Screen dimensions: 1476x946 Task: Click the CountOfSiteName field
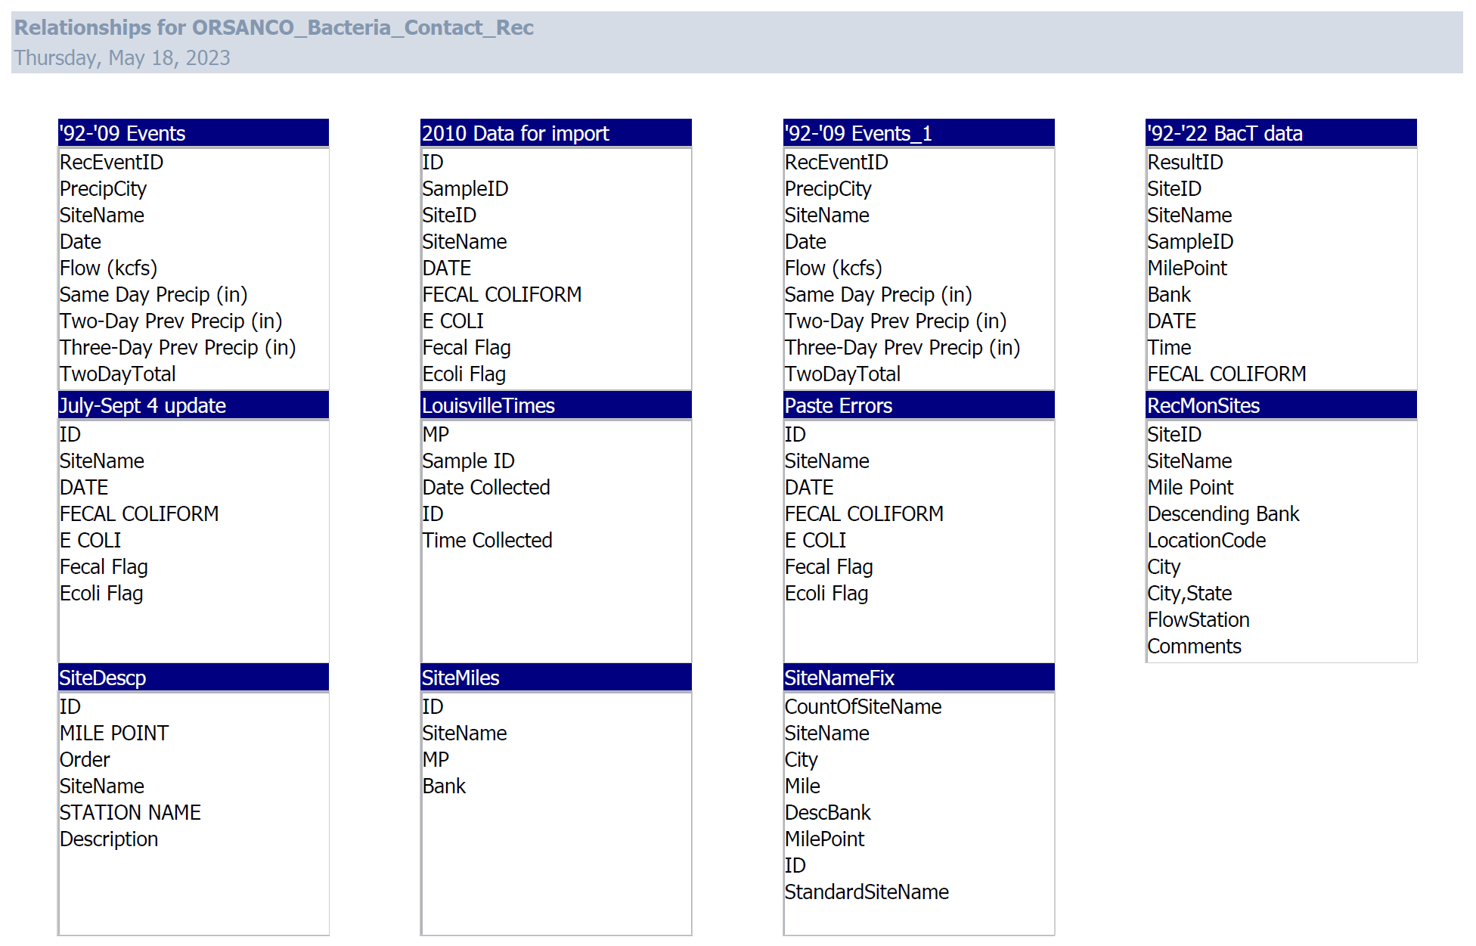pyautogui.click(x=863, y=707)
